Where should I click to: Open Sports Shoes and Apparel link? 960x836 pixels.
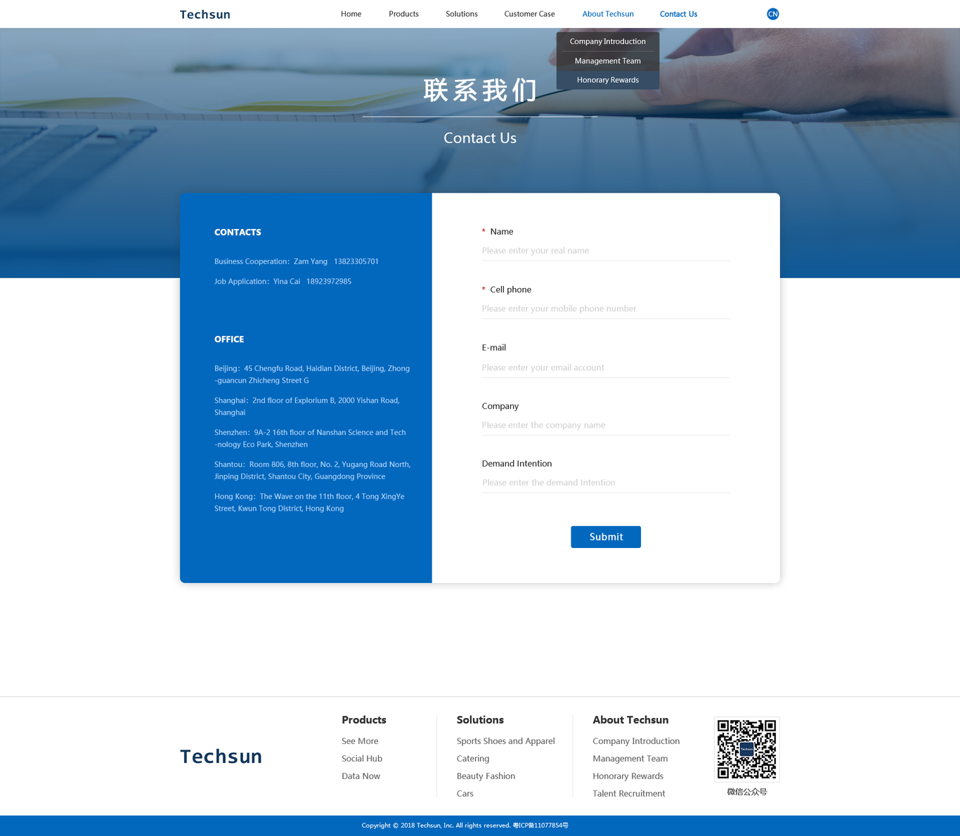505,741
